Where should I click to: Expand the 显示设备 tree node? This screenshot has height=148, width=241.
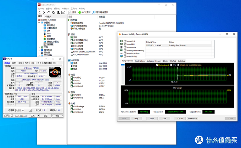(39, 56)
